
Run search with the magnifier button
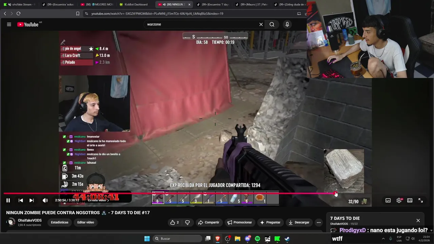coord(272,24)
